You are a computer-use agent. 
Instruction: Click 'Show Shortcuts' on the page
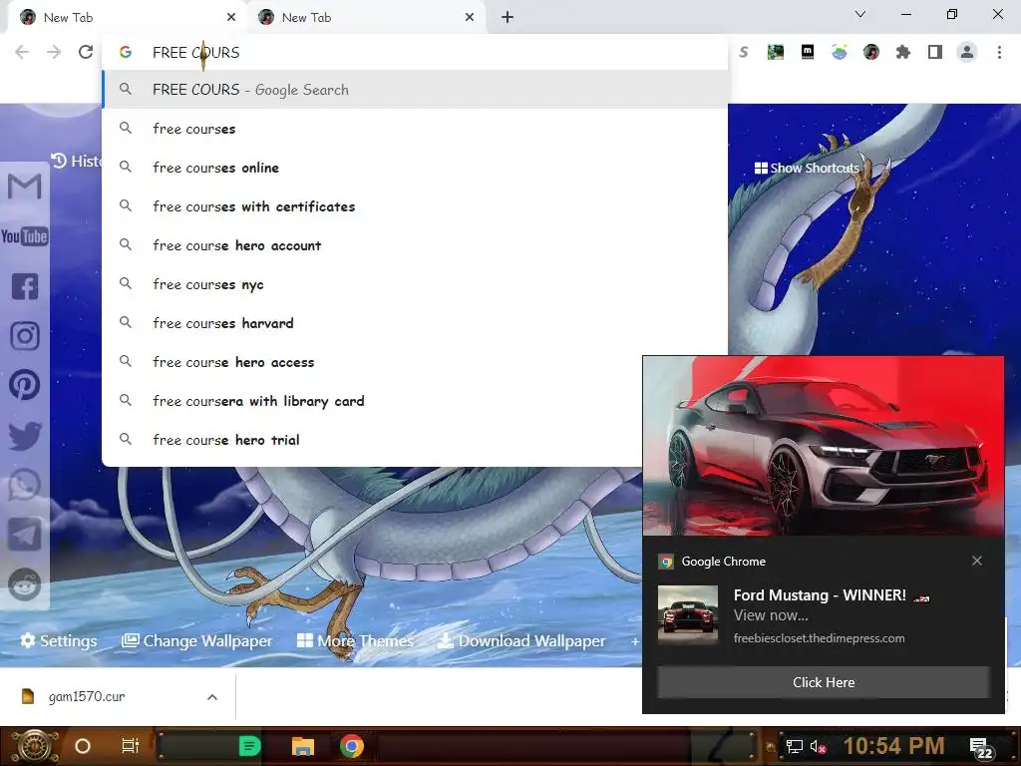(x=807, y=168)
